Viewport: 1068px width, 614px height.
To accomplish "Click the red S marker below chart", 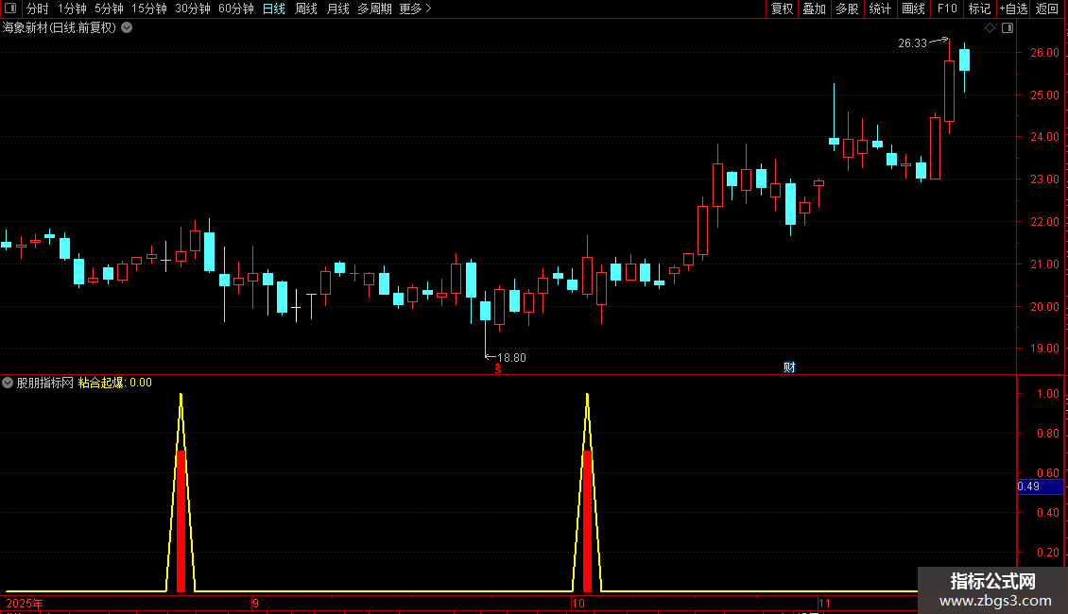I will tap(498, 369).
